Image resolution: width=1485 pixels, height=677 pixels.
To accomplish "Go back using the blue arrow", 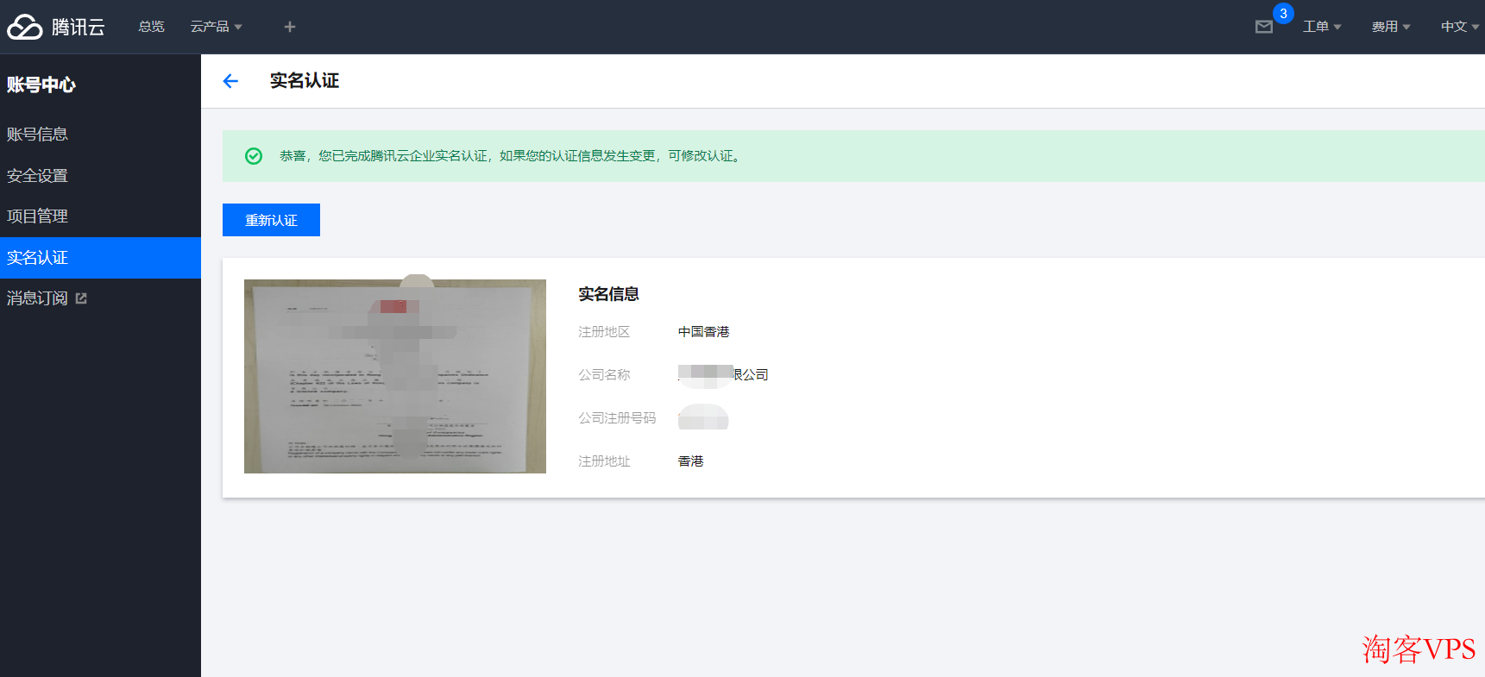I will click(x=230, y=81).
